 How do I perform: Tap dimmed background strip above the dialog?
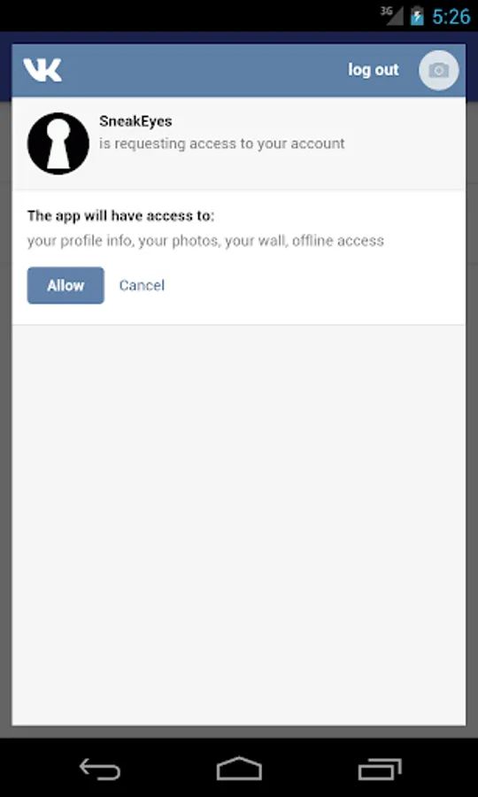[x=239, y=37]
